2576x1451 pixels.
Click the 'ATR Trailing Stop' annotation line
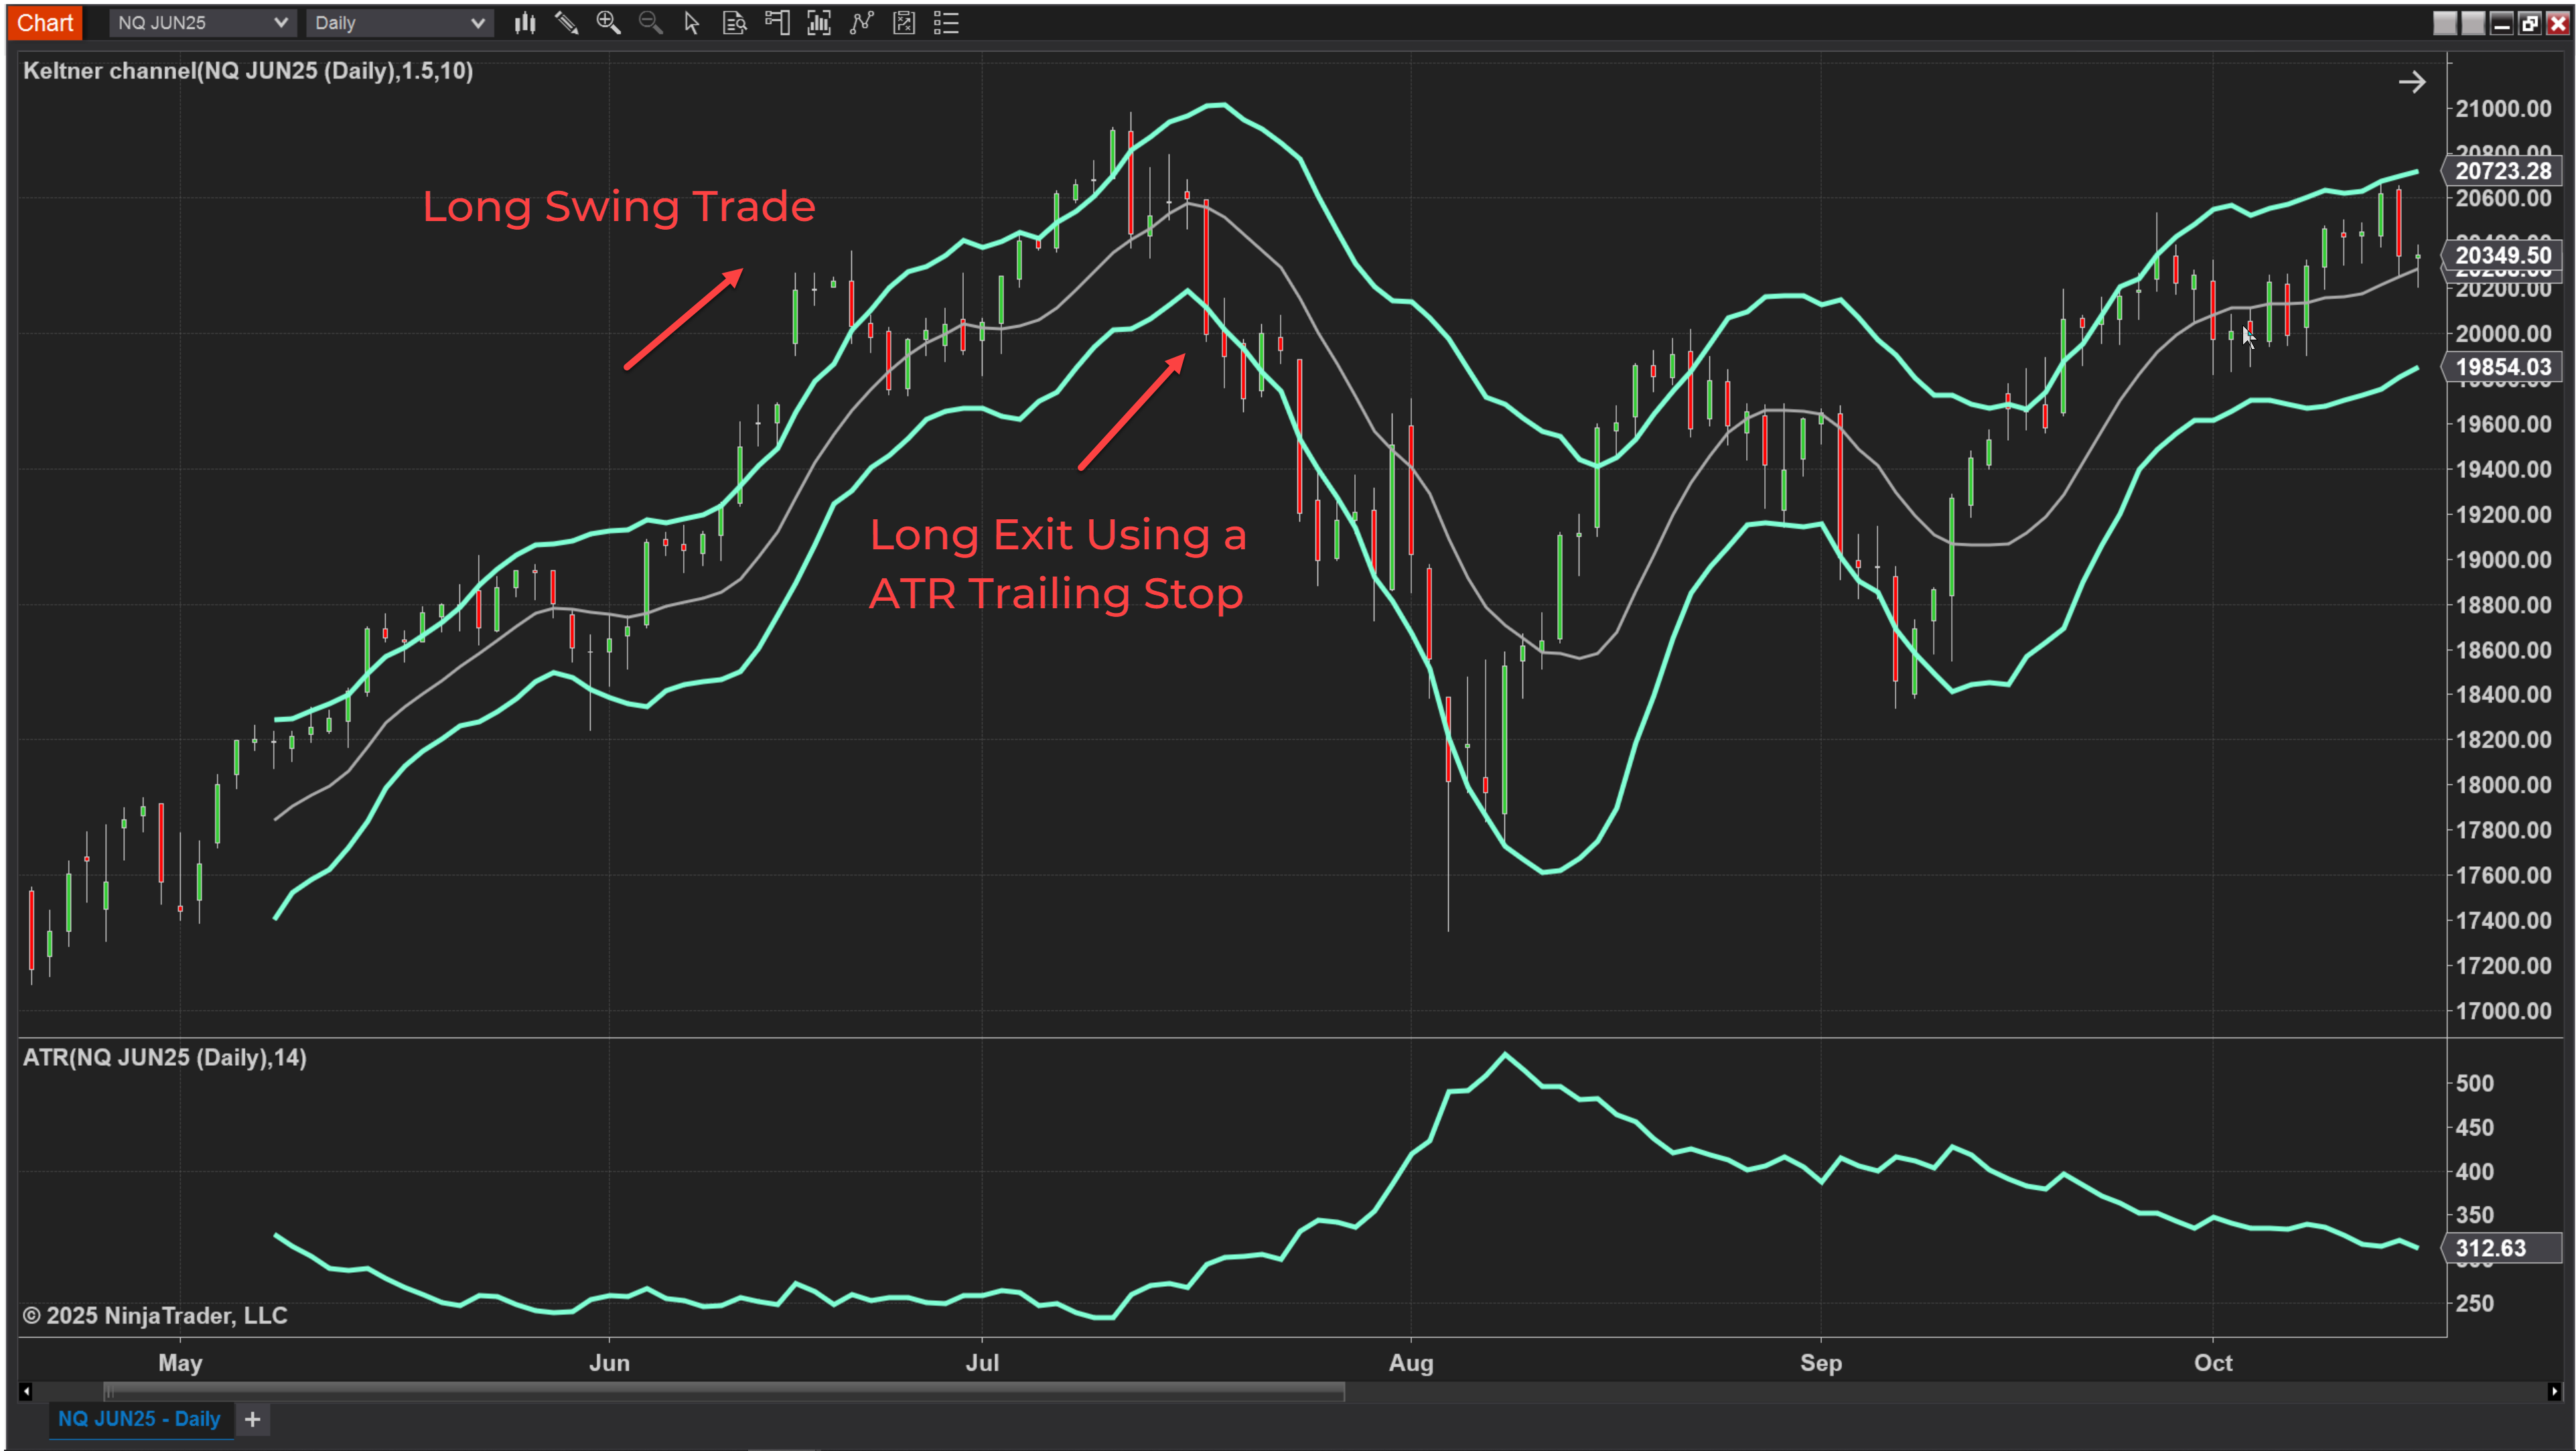coord(1056,594)
